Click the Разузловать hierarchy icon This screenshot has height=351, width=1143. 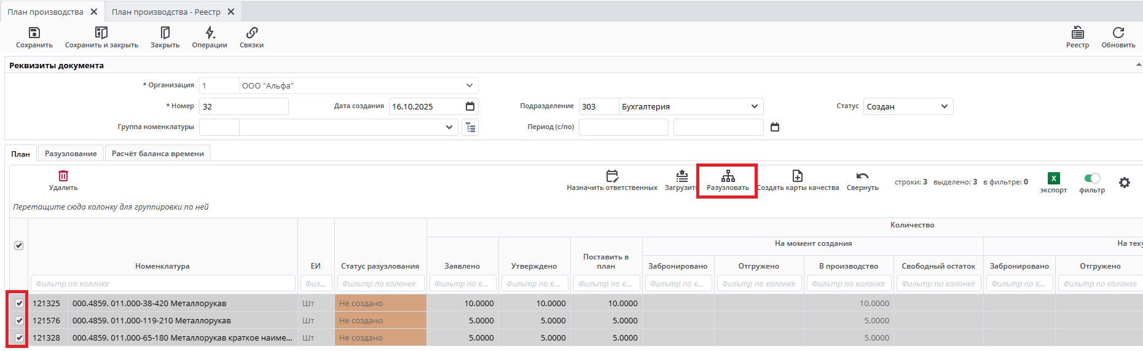click(728, 177)
